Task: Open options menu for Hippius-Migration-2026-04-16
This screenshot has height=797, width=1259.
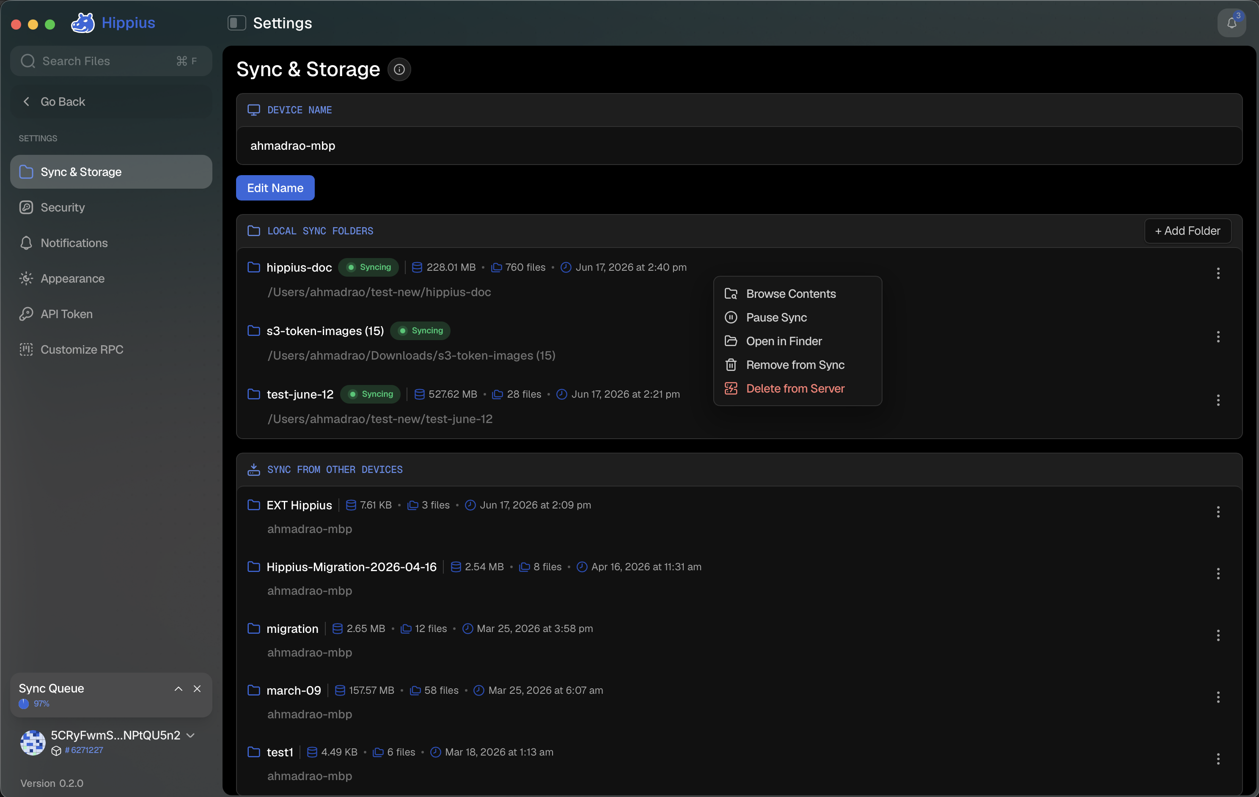Action: pos(1218,574)
